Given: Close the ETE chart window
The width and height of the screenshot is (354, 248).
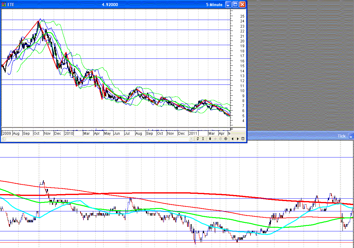Looking at the screenshot, I should point(242,5).
